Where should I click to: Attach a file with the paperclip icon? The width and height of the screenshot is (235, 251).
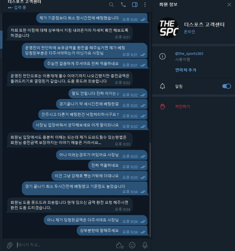coord(10,245)
